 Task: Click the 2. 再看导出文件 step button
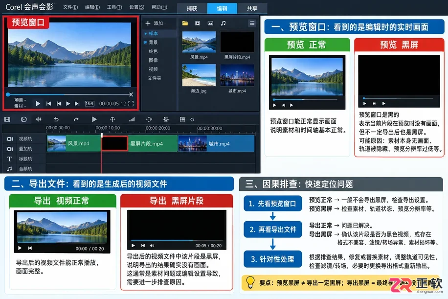273,229
